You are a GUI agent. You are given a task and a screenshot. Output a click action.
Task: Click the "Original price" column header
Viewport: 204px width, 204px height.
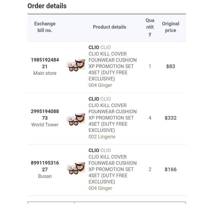[171, 27]
